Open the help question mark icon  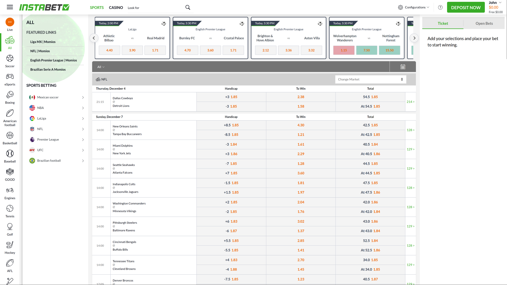click(440, 7)
